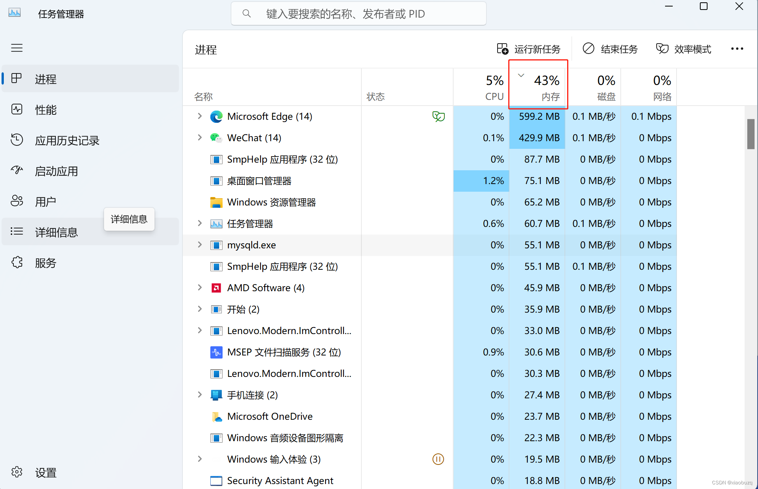The width and height of the screenshot is (758, 489).
Task: Expand the WeChat (14) process tree
Action: 200,137
